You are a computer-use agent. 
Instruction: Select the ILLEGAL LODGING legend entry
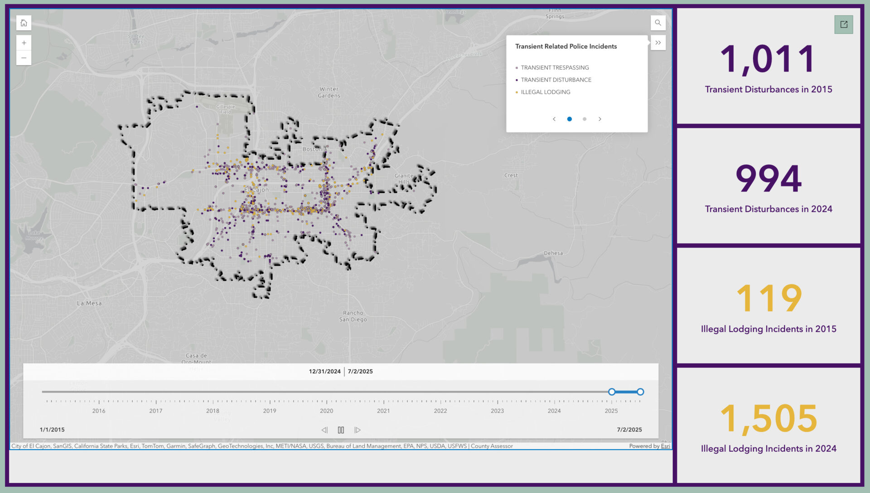point(546,92)
